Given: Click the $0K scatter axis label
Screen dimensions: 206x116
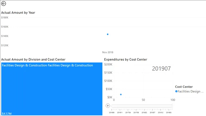Looking at the screenshot, I should (x=110, y=97).
